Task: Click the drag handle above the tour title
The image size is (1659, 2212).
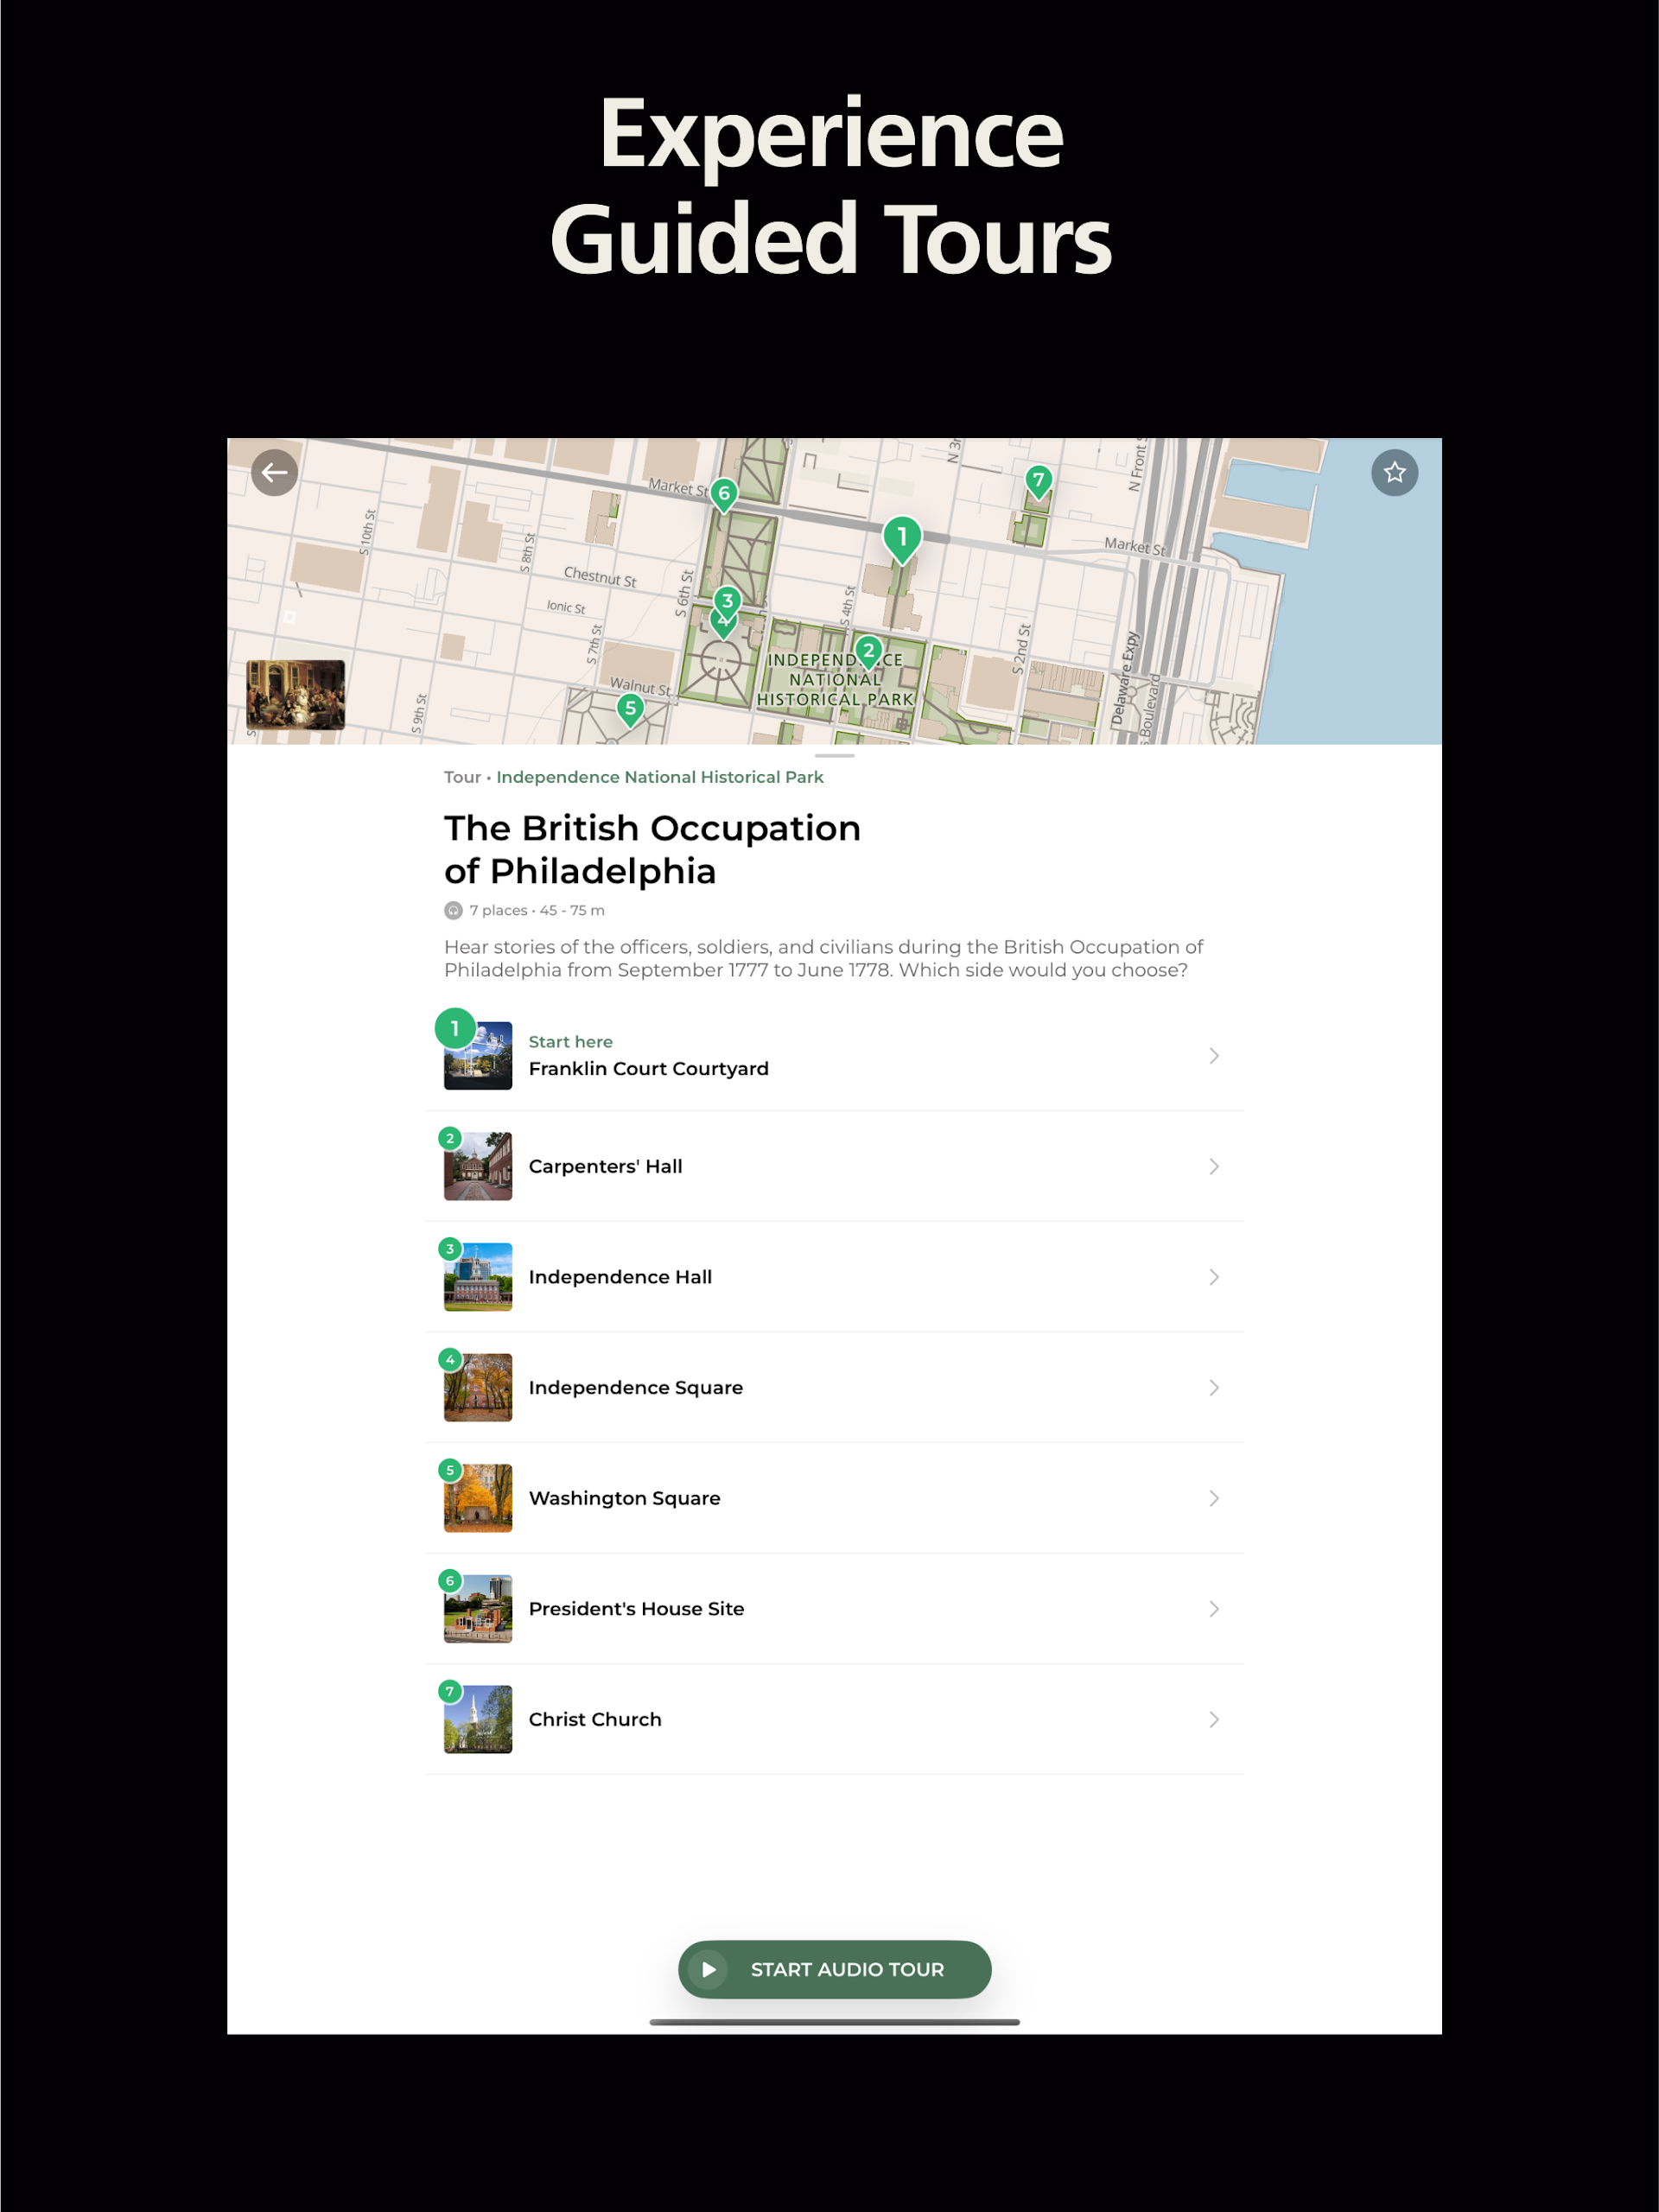Action: (x=835, y=757)
